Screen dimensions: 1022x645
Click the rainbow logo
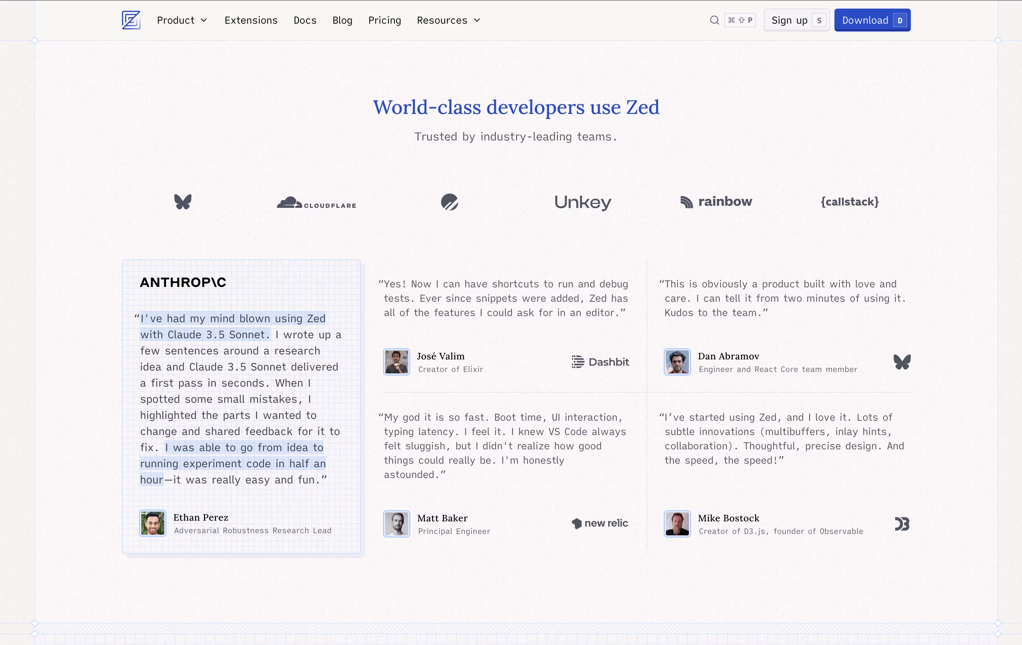click(x=716, y=201)
